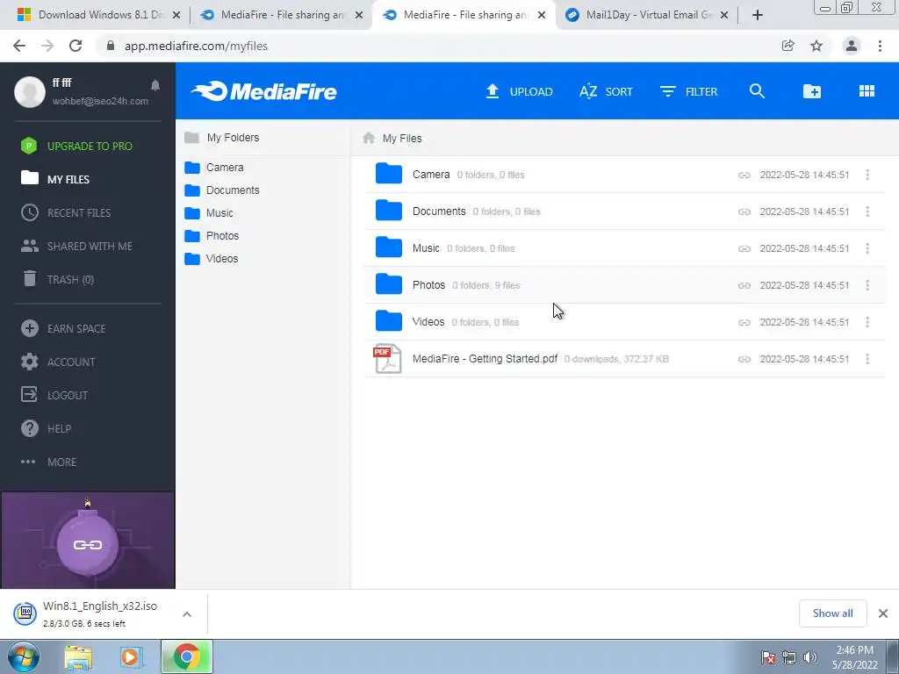899x674 pixels.
Task: Open Windows Start button
Action: point(24,656)
